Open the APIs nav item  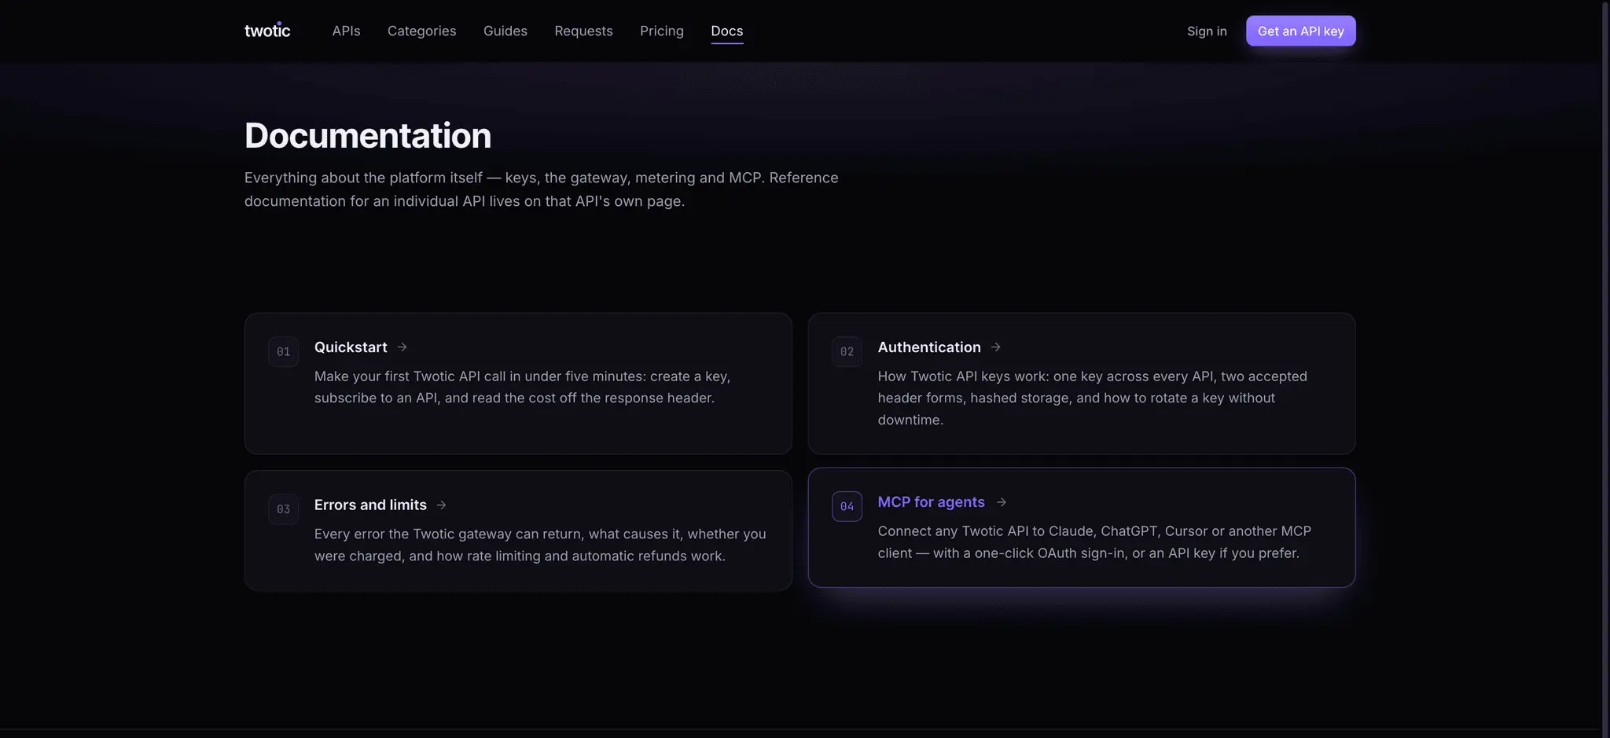pos(346,31)
